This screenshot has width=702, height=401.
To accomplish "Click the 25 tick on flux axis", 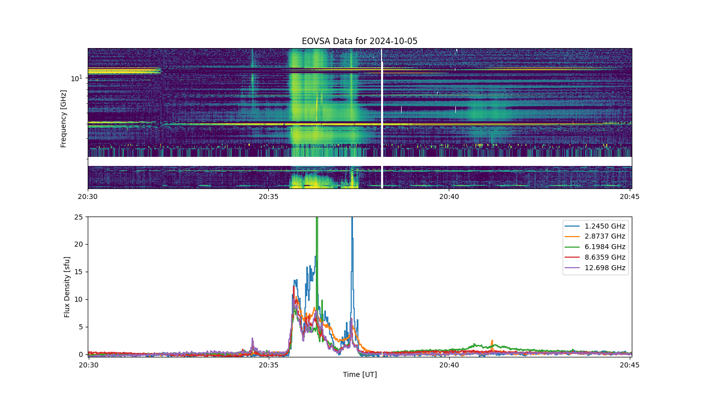I will 79,217.
